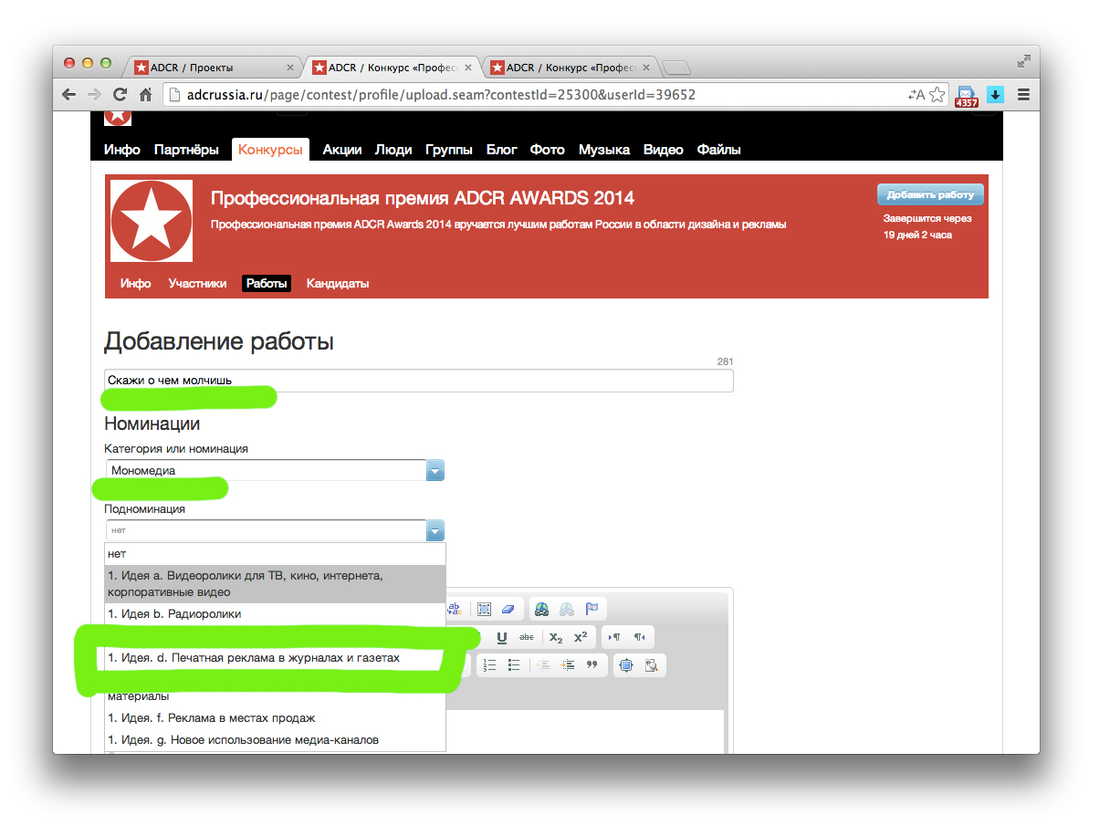Apply superscript formatting
1110x826 pixels.
point(581,637)
